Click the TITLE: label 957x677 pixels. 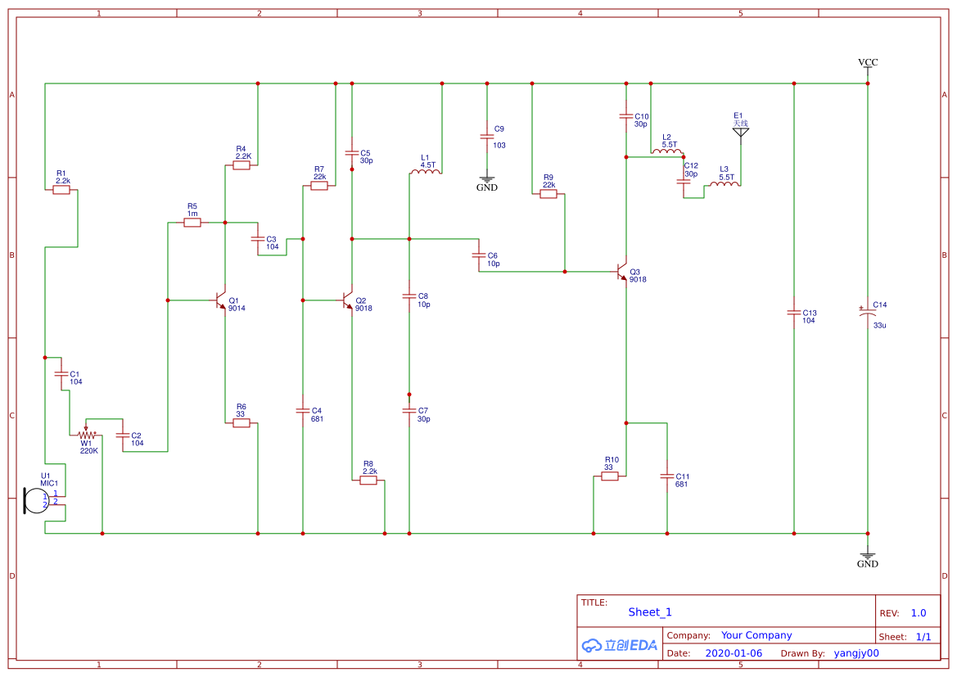[x=594, y=603]
